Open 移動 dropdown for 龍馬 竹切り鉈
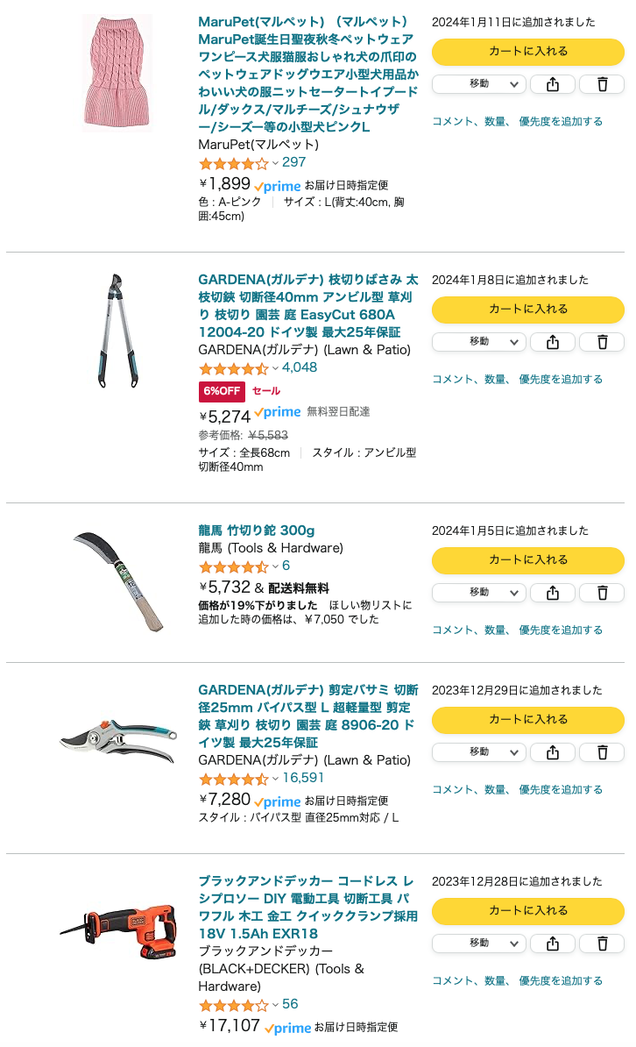Image resolution: width=636 pixels, height=1047 pixels. [x=479, y=593]
